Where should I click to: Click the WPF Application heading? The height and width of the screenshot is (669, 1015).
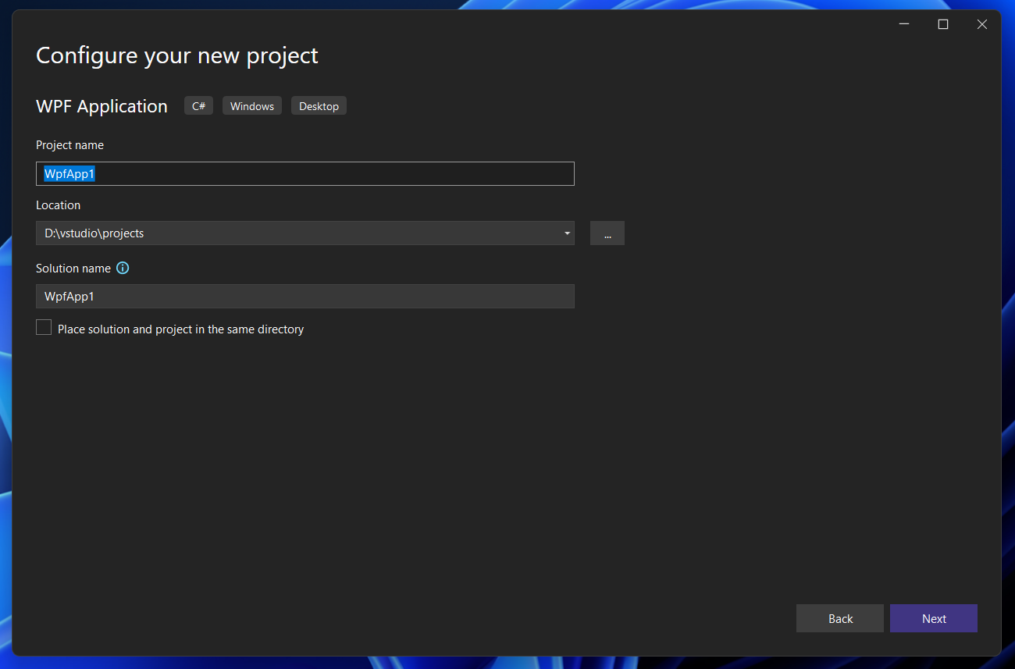pos(101,105)
